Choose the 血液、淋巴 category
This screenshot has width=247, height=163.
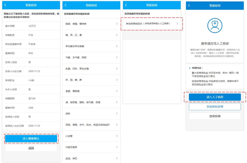(91, 158)
